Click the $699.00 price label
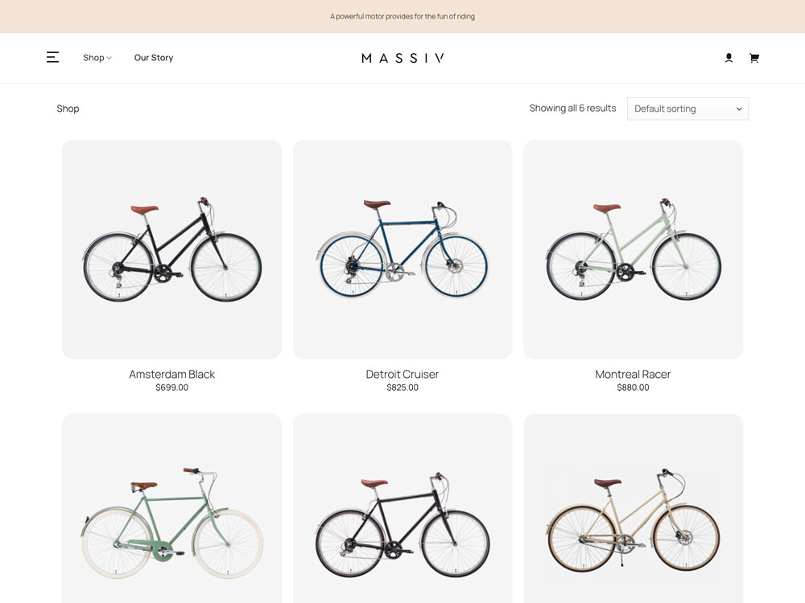The image size is (805, 603). click(x=172, y=388)
